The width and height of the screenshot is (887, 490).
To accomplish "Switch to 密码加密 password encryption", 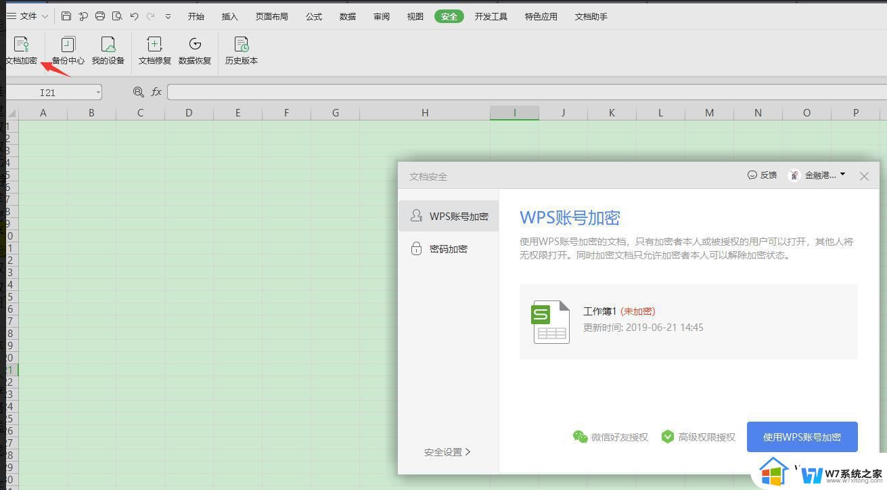I will [449, 248].
